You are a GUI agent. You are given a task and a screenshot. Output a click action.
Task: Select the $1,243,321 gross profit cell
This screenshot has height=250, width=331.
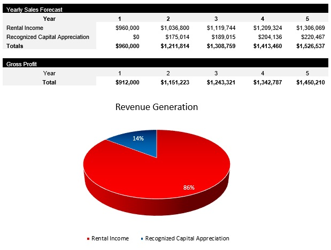pyautogui.click(x=221, y=82)
